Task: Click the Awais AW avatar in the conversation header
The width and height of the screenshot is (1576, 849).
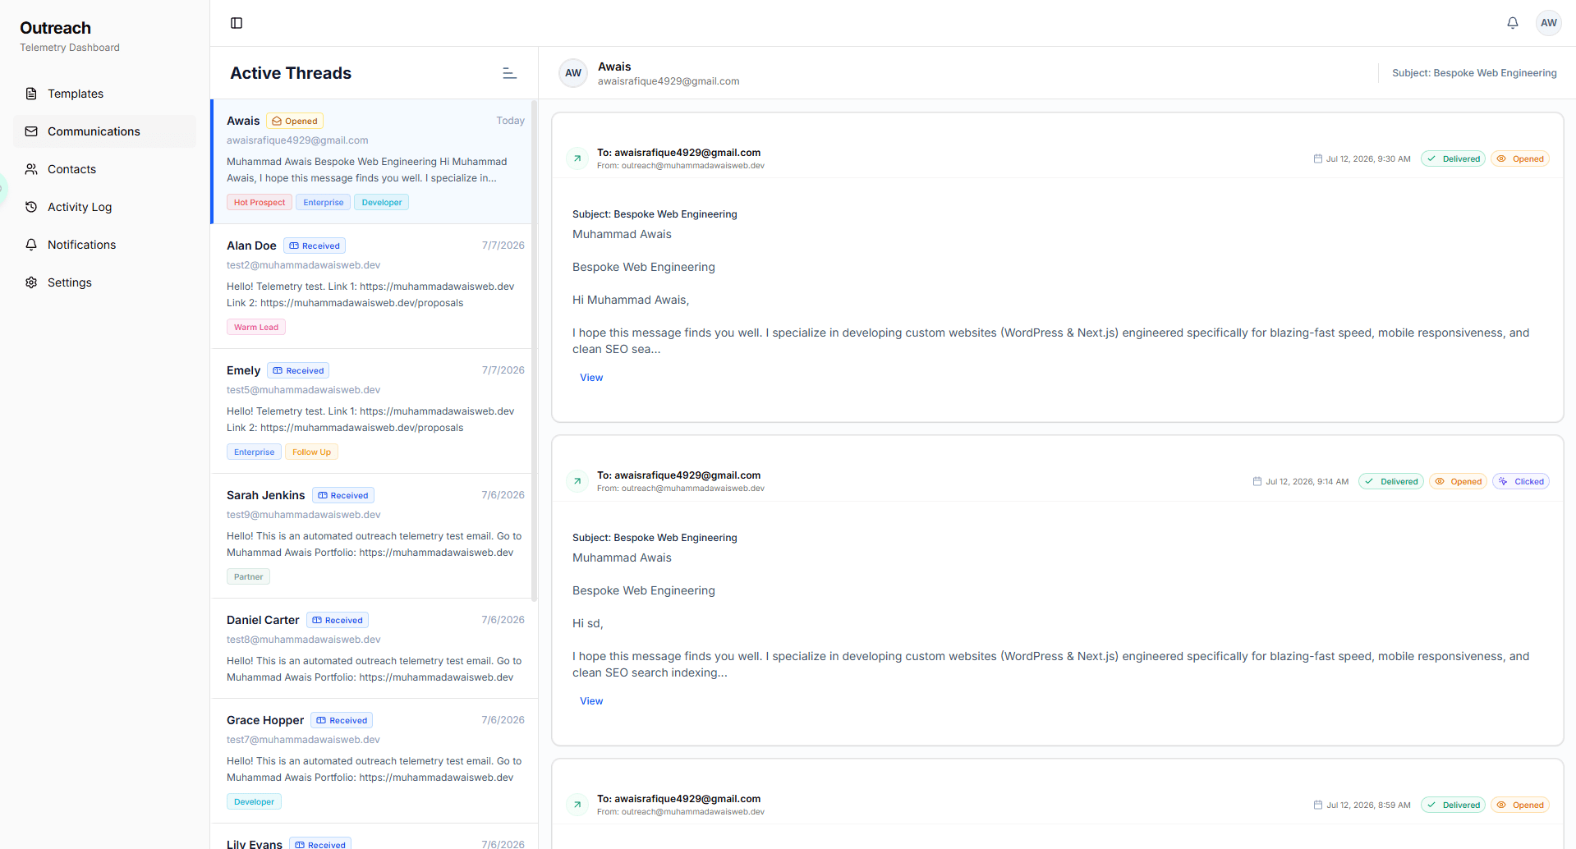Action: [573, 73]
